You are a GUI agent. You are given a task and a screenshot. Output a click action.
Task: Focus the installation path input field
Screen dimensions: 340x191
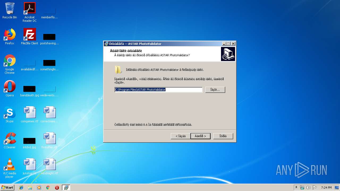click(x=158, y=90)
